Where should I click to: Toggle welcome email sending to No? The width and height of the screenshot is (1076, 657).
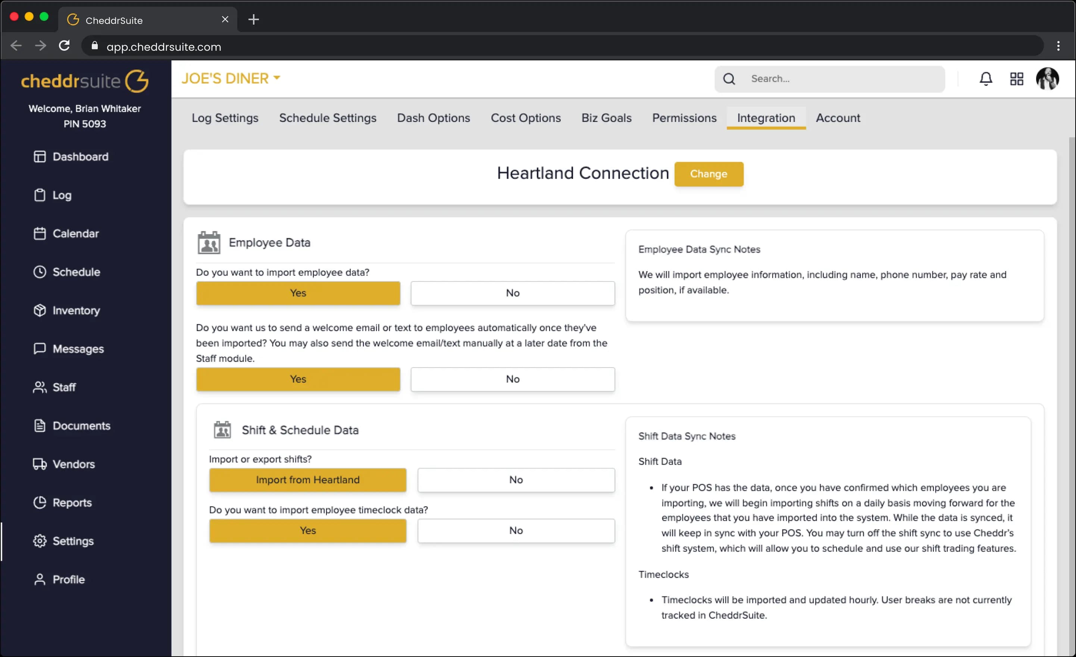513,379
